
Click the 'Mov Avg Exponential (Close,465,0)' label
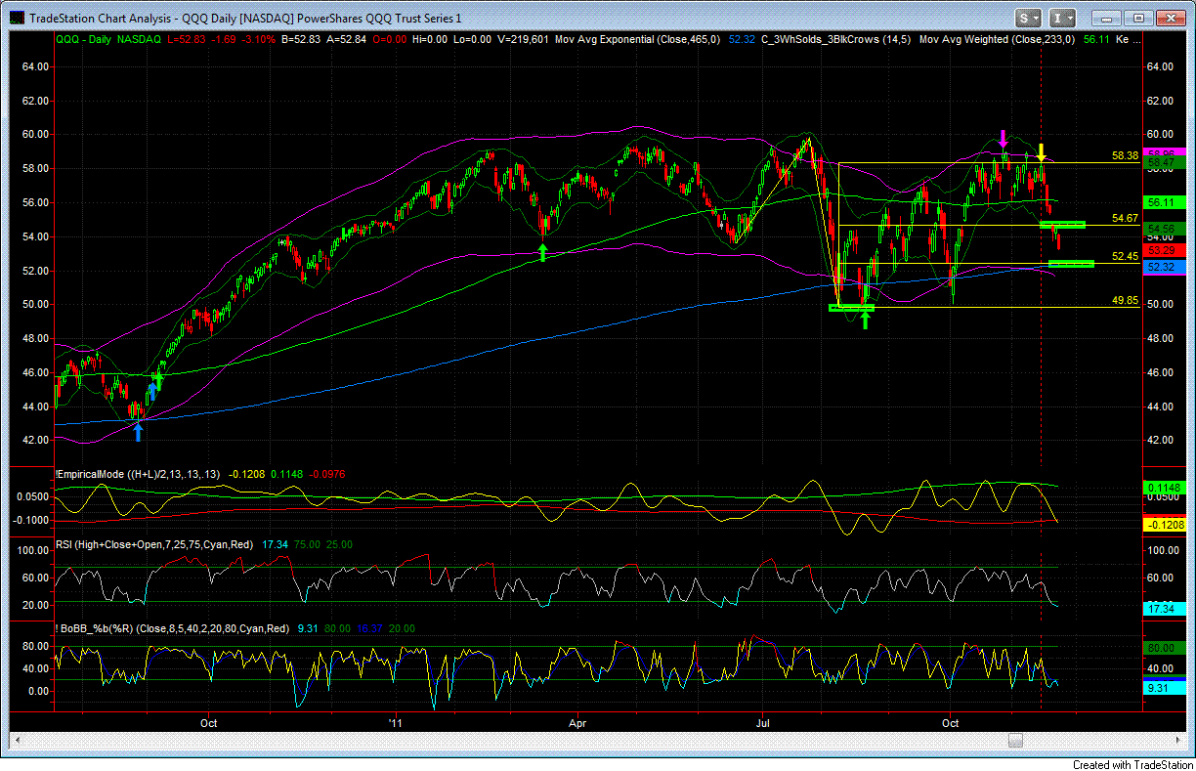point(636,41)
